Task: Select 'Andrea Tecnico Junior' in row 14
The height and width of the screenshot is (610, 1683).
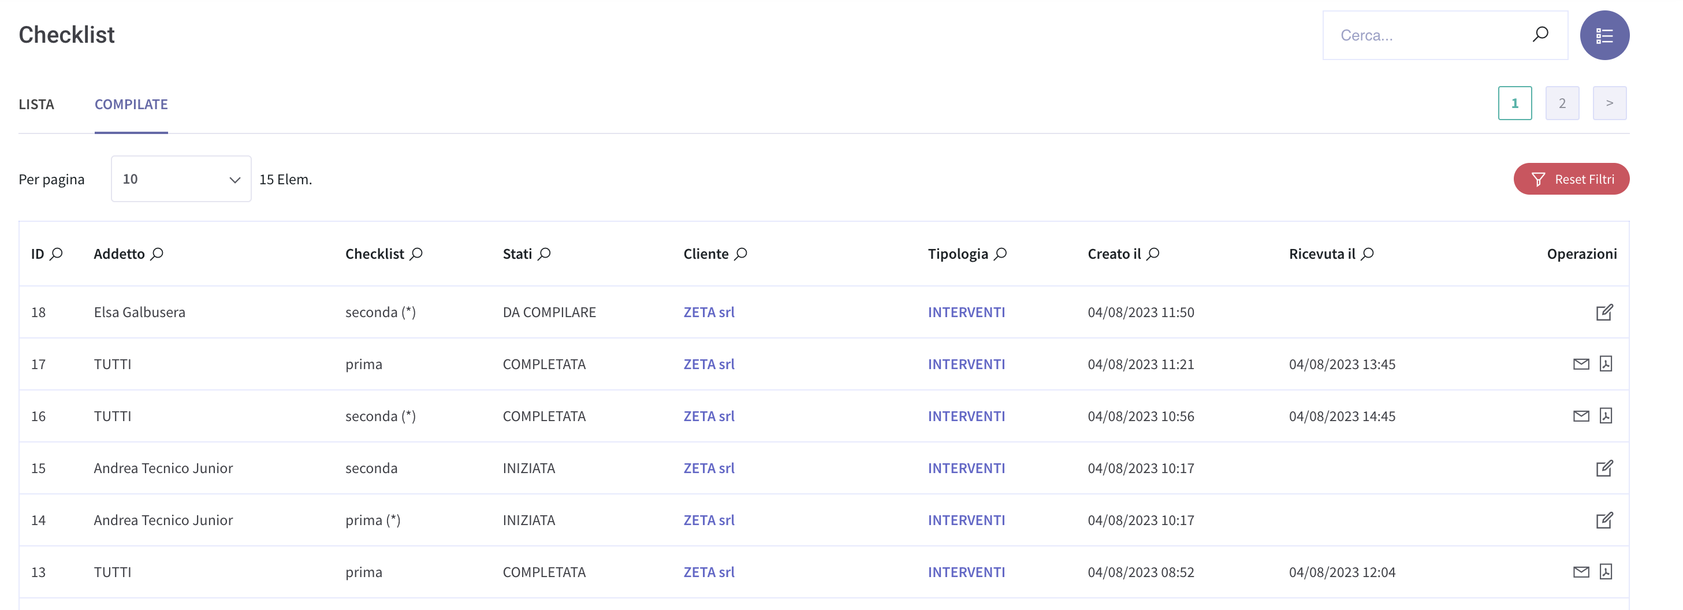Action: (163, 520)
